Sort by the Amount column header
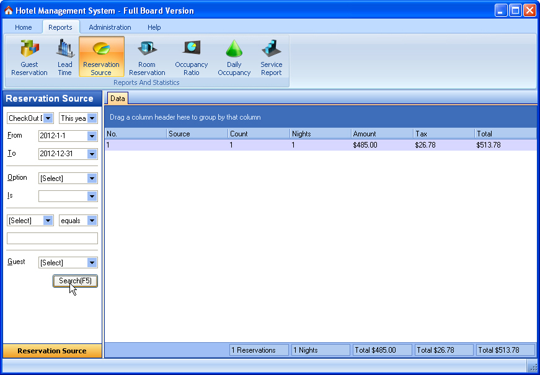The image size is (540, 375). pyautogui.click(x=382, y=133)
